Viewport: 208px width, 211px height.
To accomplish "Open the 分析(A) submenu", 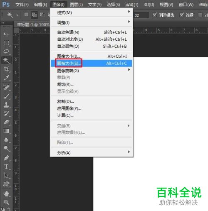I will 92,152.
